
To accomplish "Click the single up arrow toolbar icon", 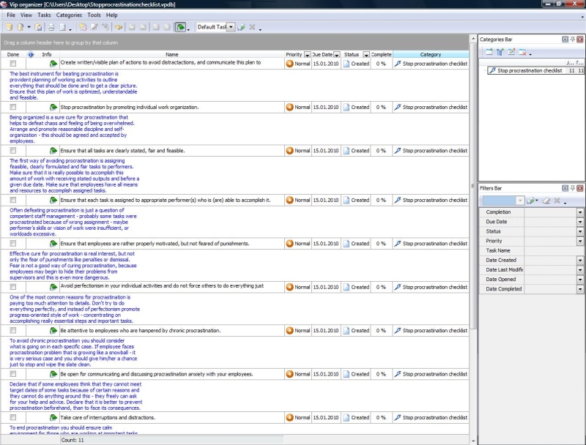I will tap(143, 27).
